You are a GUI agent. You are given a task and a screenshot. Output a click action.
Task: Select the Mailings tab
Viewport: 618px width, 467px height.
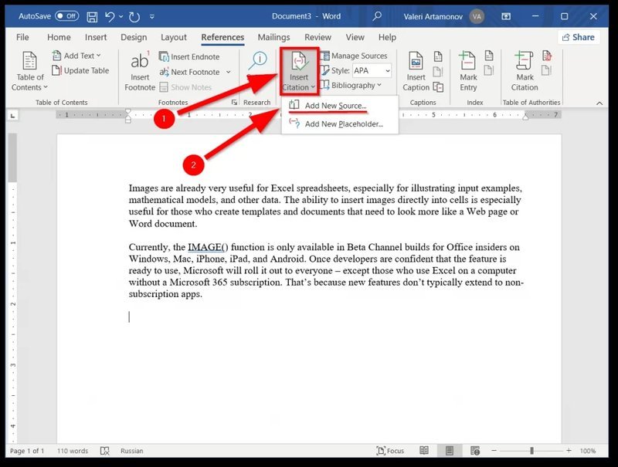point(273,37)
